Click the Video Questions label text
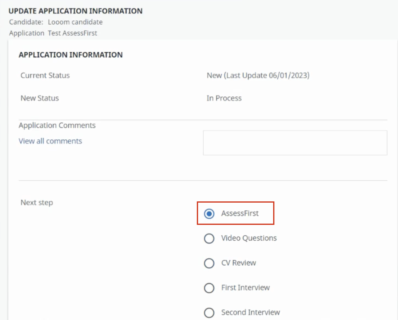Screen dimensions: 398x320 click(249, 238)
